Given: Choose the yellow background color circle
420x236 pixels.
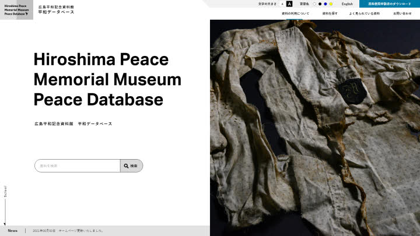Looking at the screenshot, I should [x=331, y=4].
